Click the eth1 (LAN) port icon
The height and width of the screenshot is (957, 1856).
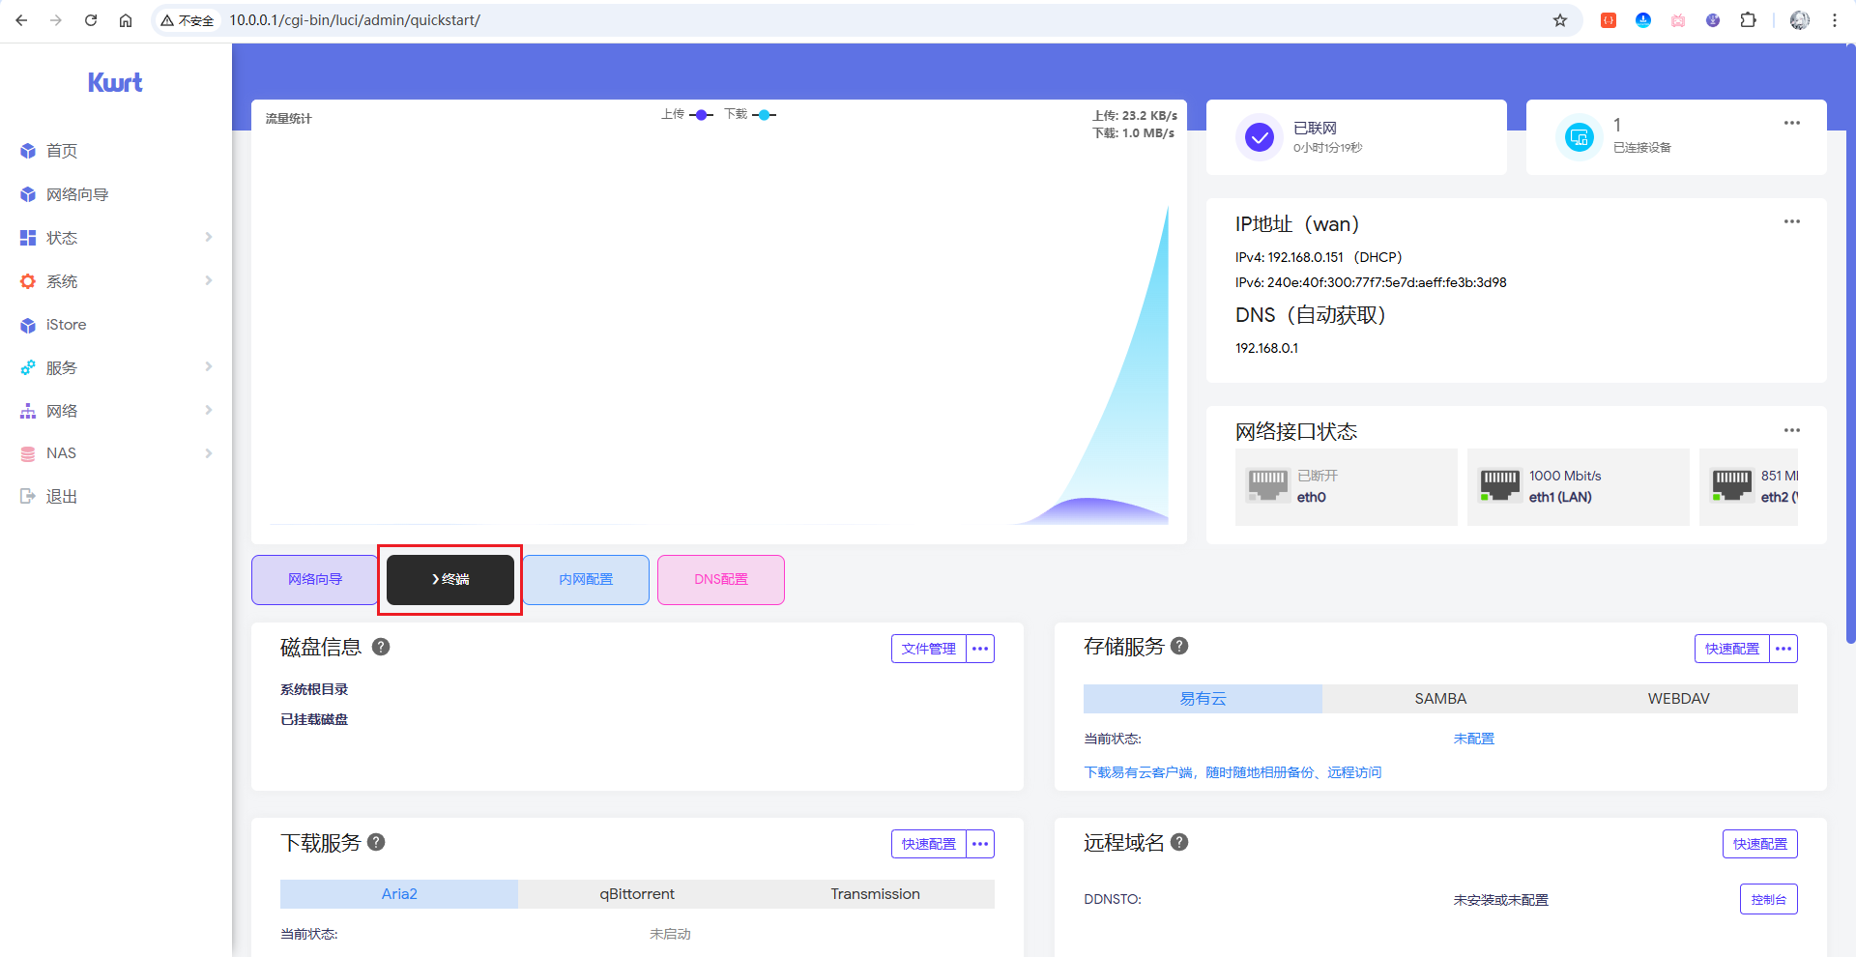tap(1499, 485)
